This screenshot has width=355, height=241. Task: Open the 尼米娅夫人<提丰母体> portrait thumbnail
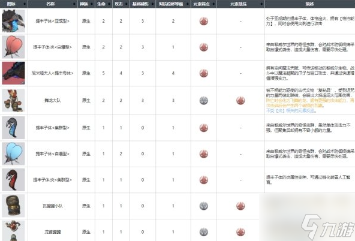pos(13,73)
